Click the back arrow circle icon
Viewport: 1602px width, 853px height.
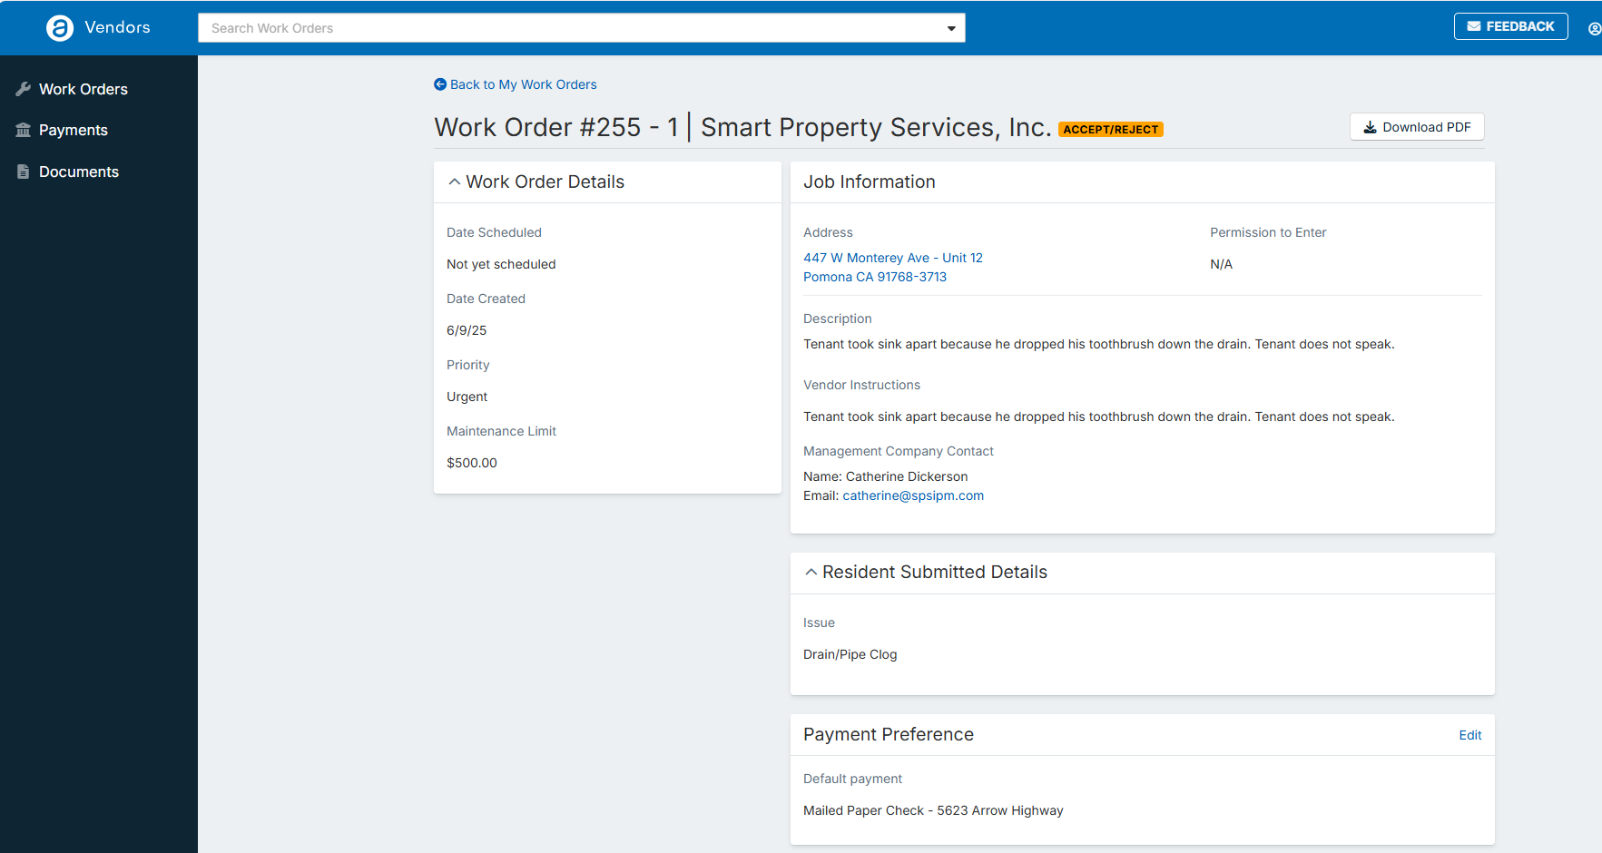tap(440, 84)
